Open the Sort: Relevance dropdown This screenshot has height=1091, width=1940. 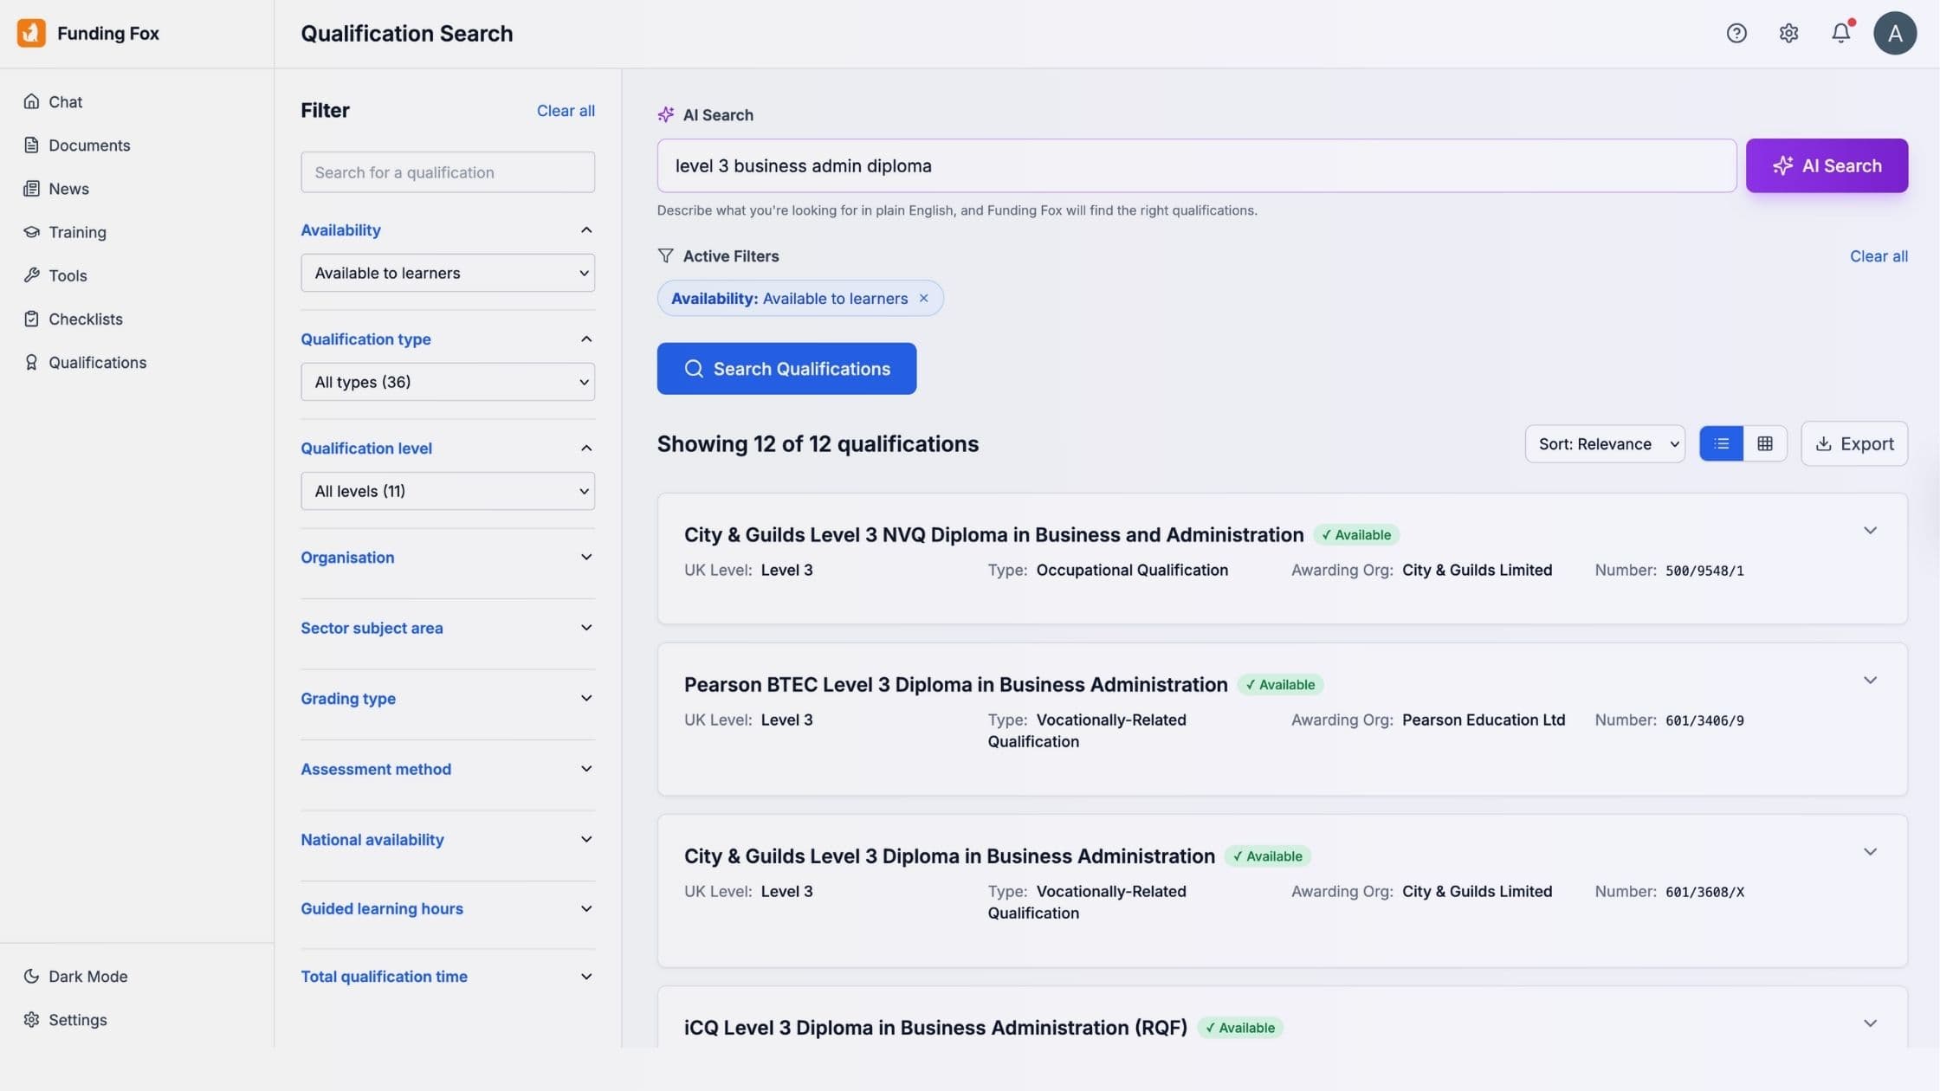click(x=1605, y=443)
